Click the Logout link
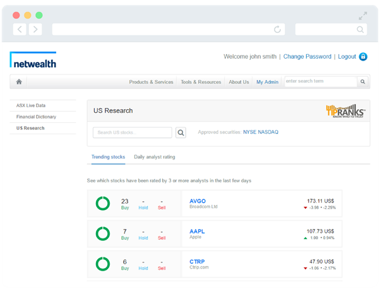Screen dimensions: 380x292 (347, 57)
